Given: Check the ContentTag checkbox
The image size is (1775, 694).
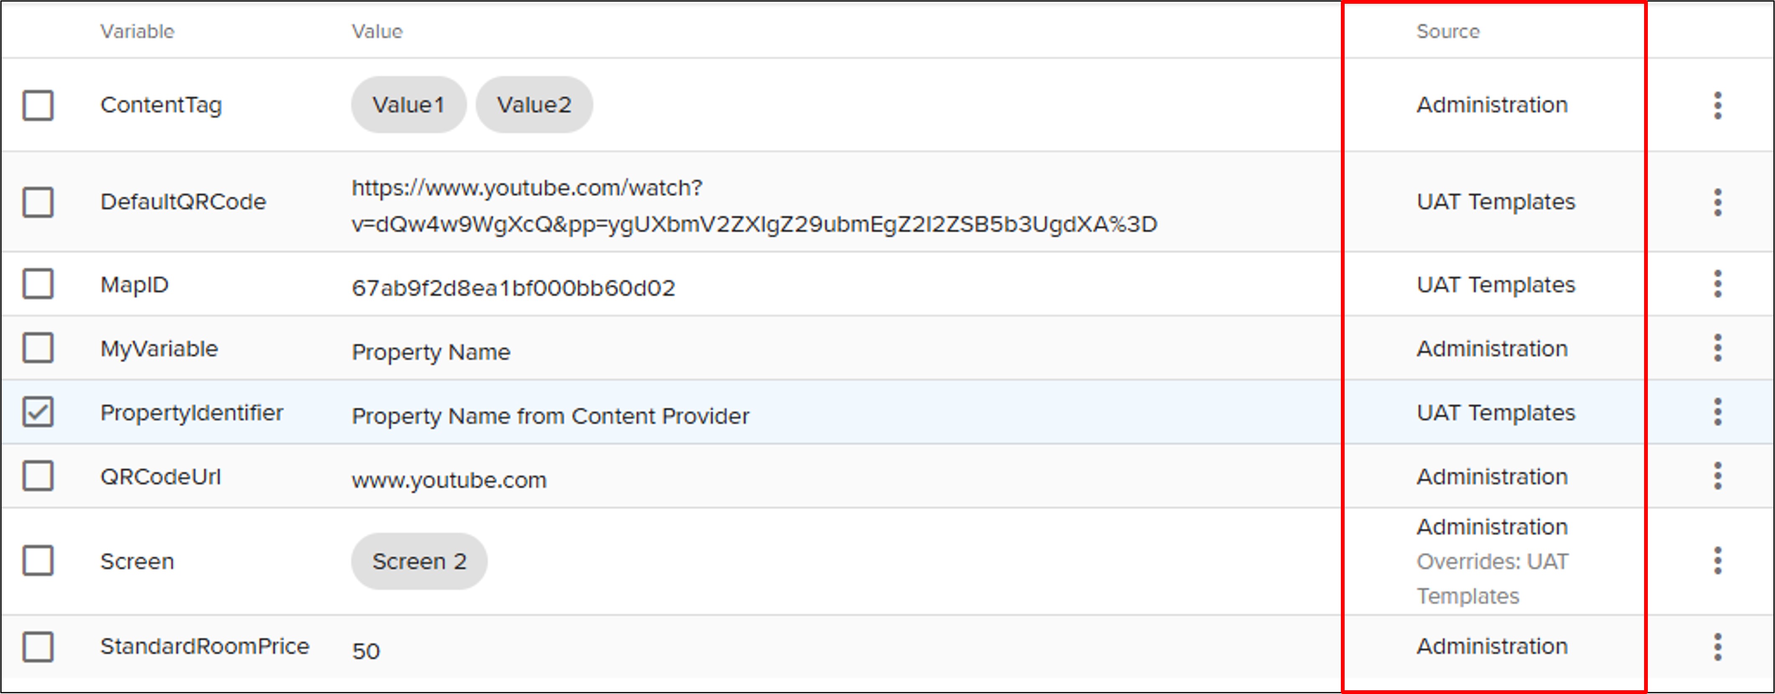Looking at the screenshot, I should (x=38, y=105).
